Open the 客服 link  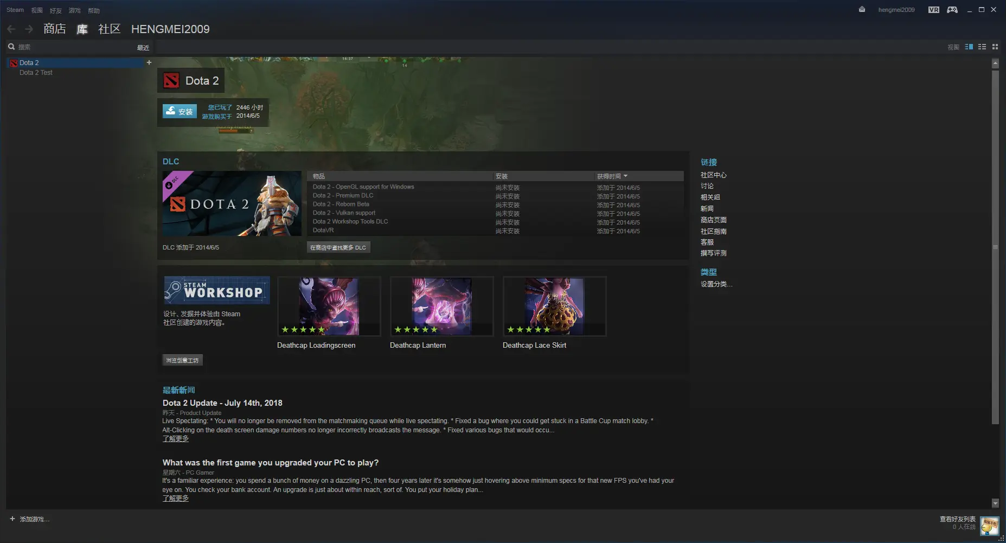tap(707, 242)
